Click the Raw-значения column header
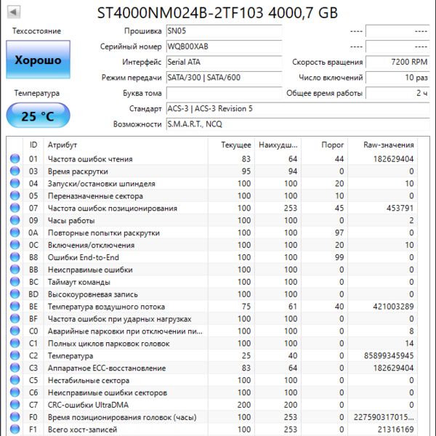436x436 pixels. point(382,145)
